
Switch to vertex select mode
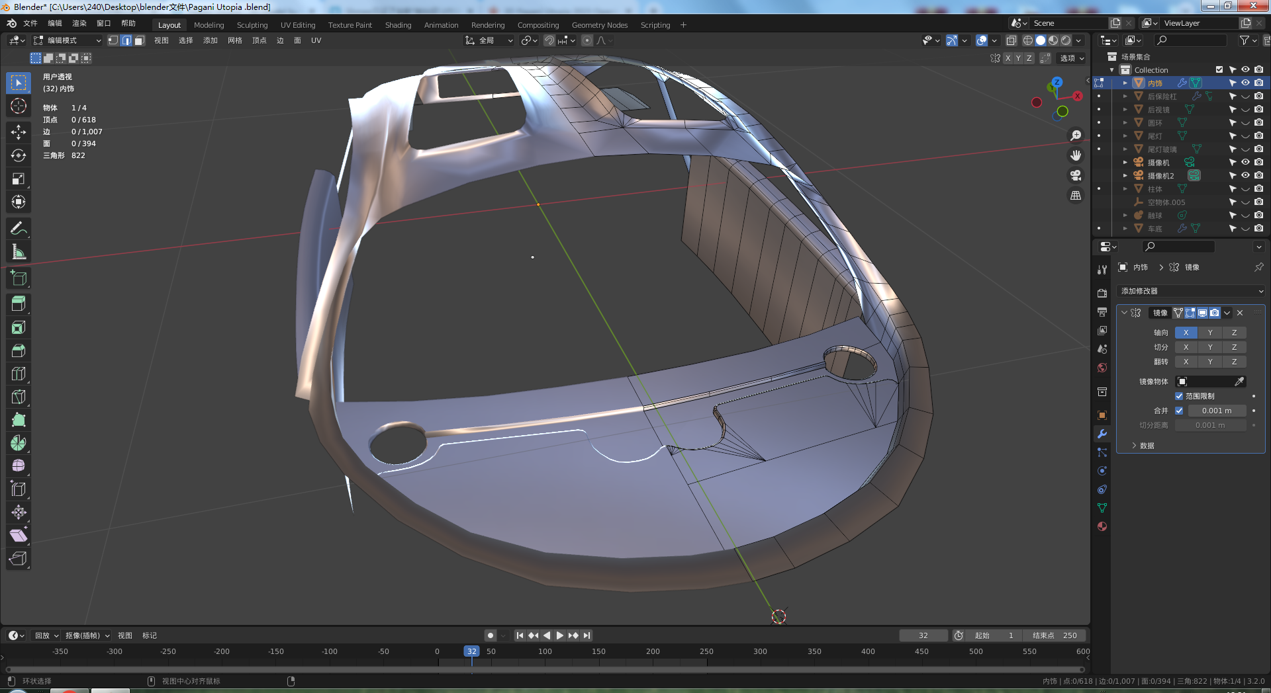click(113, 40)
